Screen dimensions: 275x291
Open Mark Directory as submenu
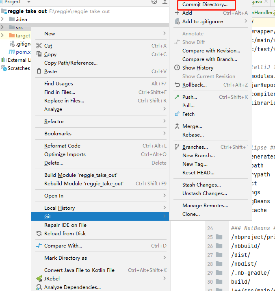pyautogui.click(x=100, y=258)
